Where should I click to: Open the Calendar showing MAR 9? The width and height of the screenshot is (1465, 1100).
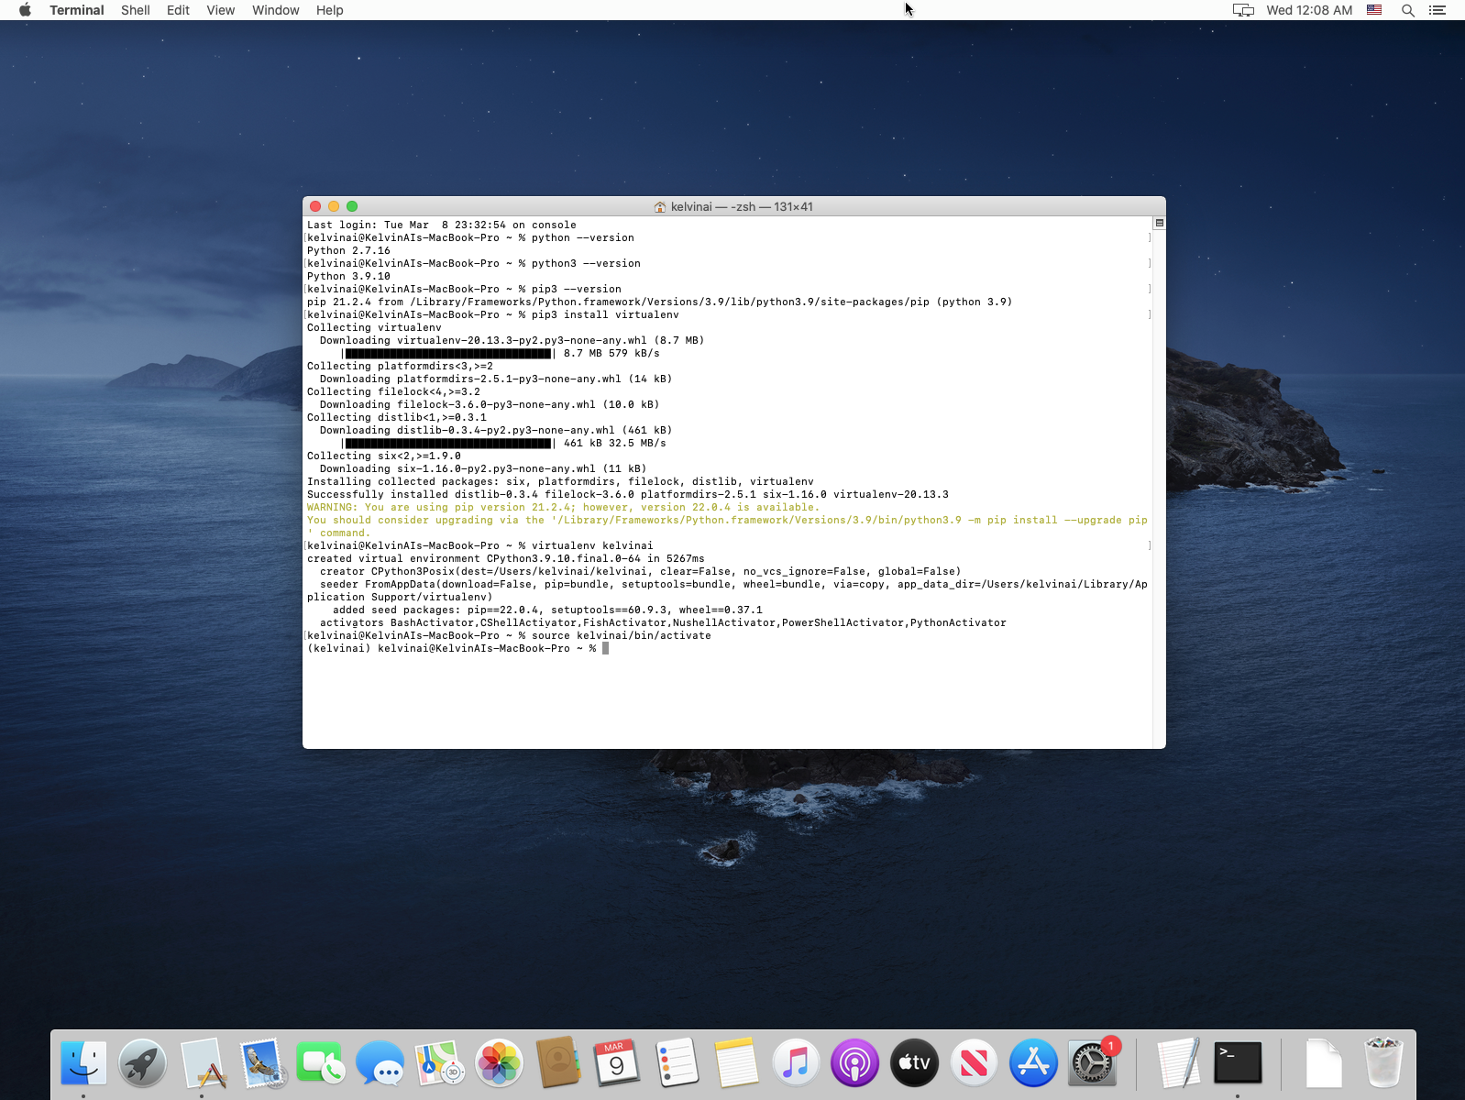(x=617, y=1063)
